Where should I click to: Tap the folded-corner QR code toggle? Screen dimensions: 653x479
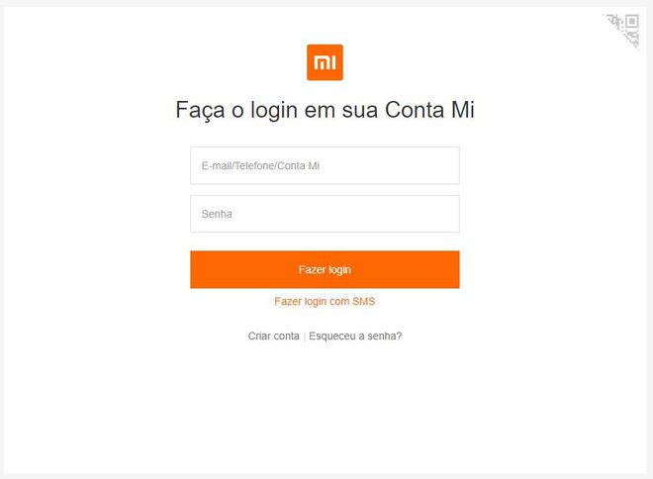coord(623,30)
